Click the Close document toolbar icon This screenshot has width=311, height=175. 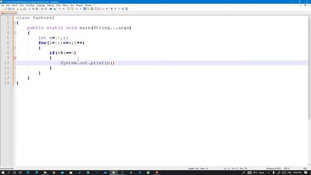tap(17, 9)
